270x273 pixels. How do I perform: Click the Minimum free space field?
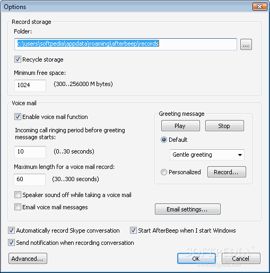click(30, 86)
